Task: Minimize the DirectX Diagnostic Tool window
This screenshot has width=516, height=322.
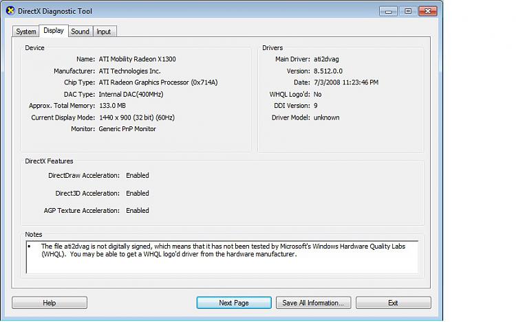Action: (x=388, y=11)
